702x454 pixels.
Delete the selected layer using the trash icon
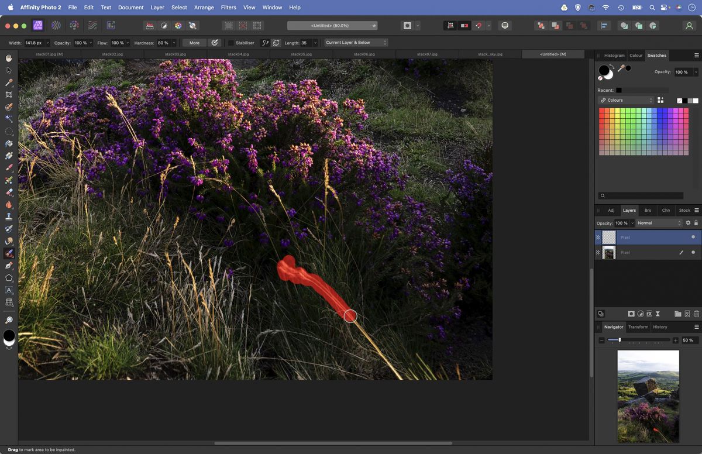click(697, 314)
